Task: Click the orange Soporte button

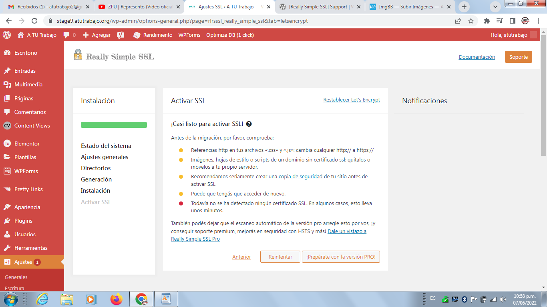Action: [519, 57]
